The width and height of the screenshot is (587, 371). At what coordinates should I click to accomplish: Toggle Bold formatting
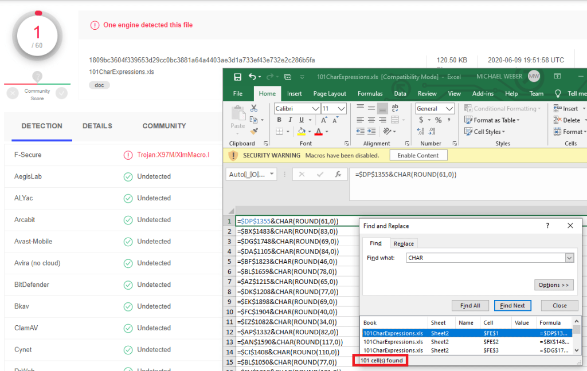coord(279,120)
